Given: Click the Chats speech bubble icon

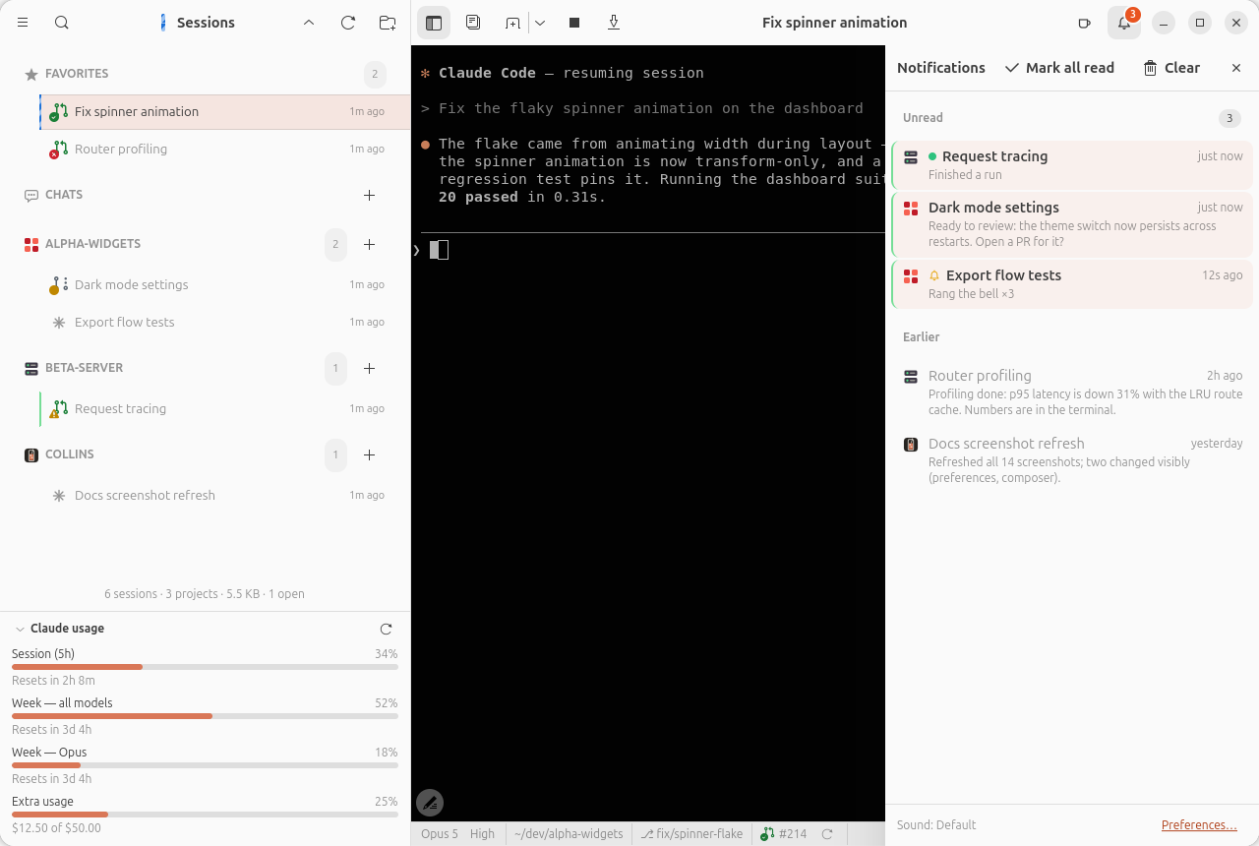Looking at the screenshot, I should coord(31,195).
